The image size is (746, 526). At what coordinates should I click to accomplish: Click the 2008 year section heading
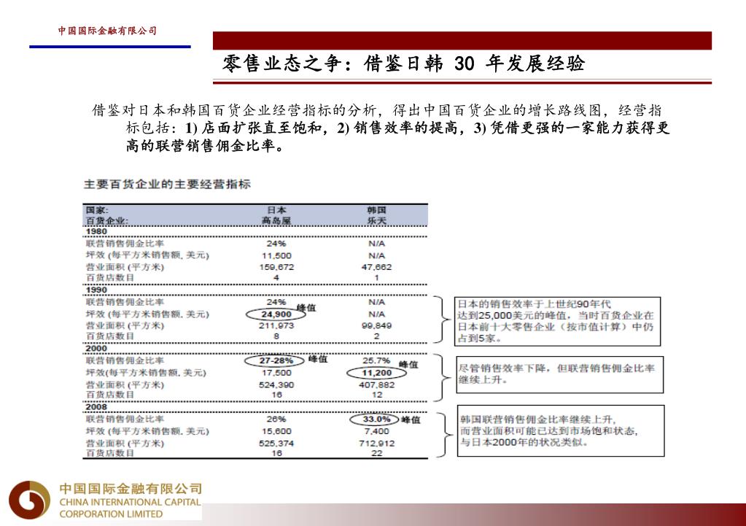96,407
